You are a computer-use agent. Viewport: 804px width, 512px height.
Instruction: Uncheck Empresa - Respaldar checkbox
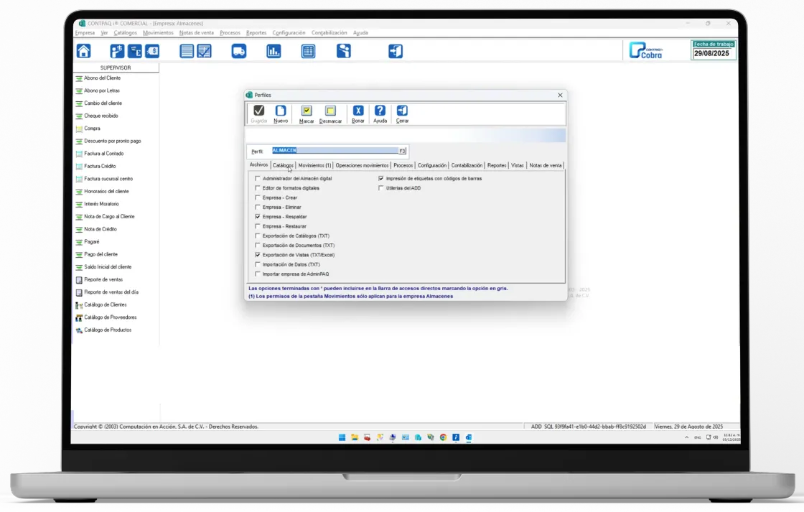258,216
